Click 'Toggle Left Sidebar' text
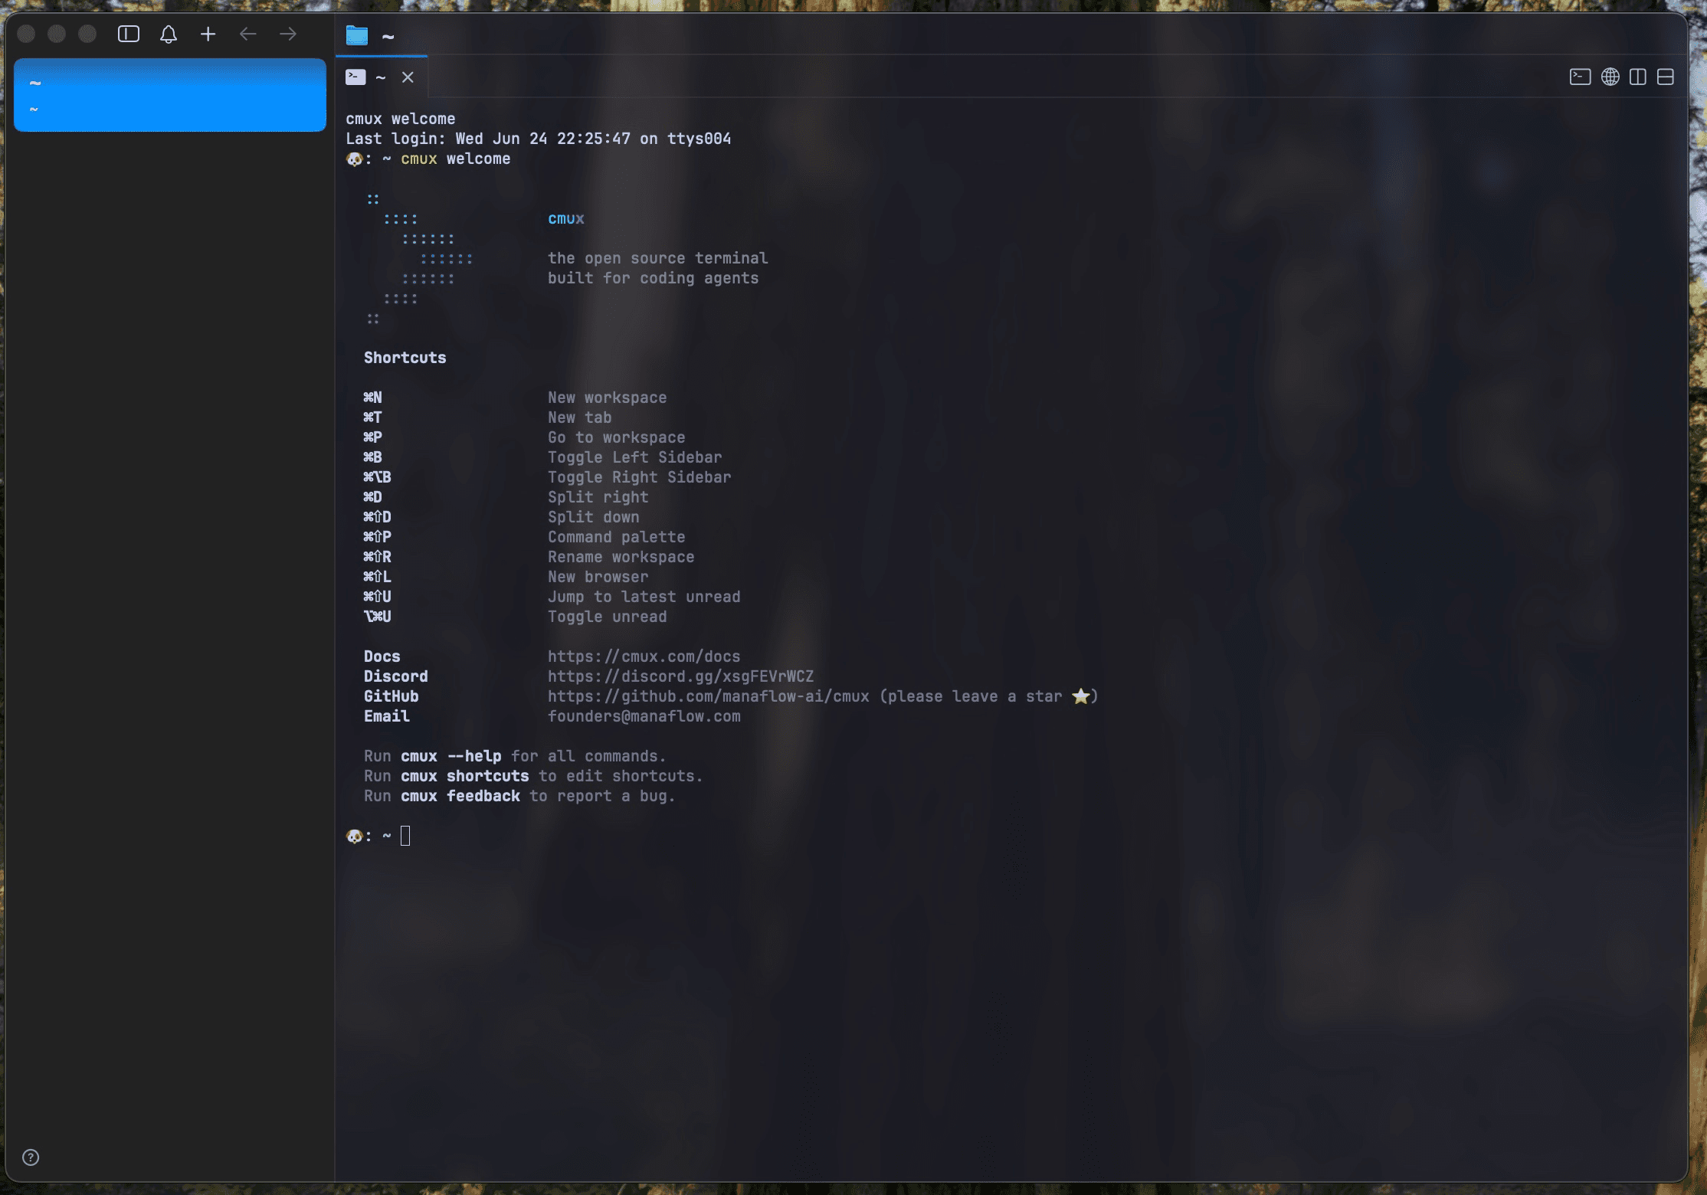Viewport: 1707px width, 1195px height. (634, 457)
